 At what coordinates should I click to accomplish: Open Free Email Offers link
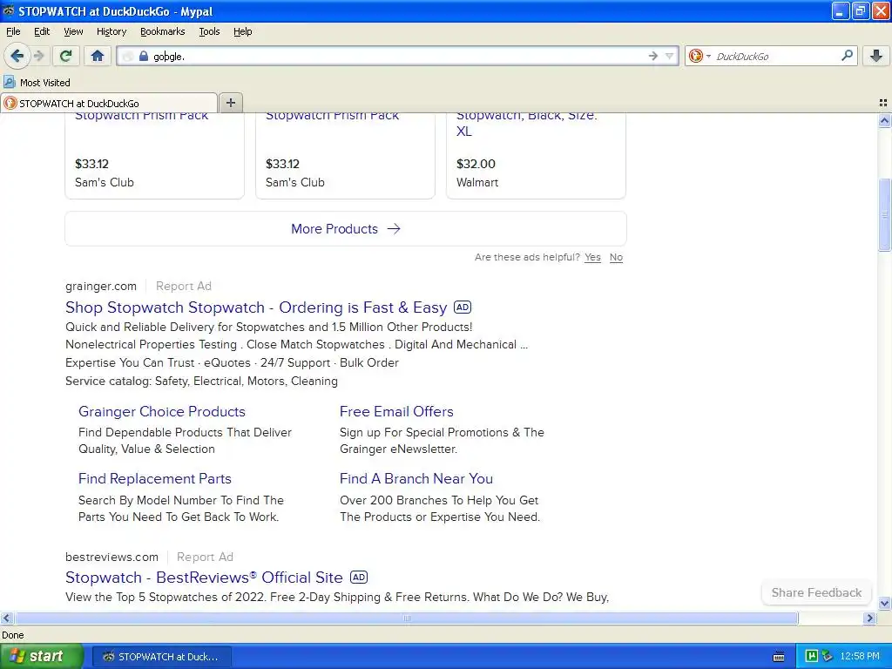pyautogui.click(x=396, y=411)
